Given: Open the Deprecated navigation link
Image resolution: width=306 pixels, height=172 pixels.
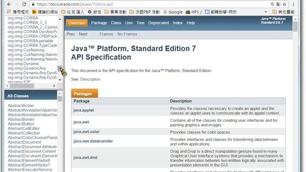Looking at the screenshot, I should coord(158,23).
